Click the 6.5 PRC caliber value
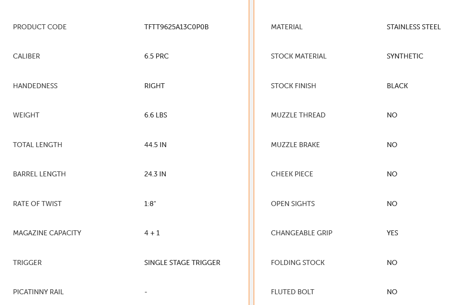This screenshot has width=476, height=305. 156,56
